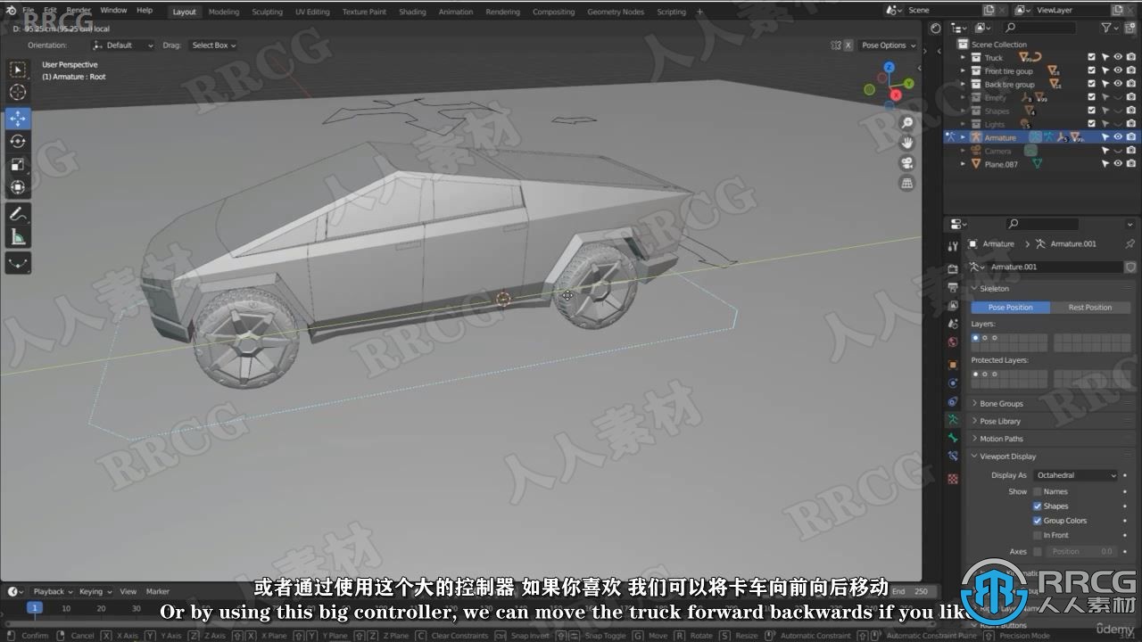The width and height of the screenshot is (1142, 642).
Task: Open the Pose Options dropdown
Action: [888, 45]
